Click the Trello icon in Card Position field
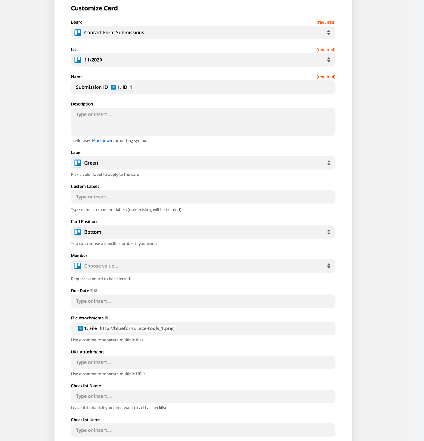The width and height of the screenshot is (424, 441). [x=78, y=232]
